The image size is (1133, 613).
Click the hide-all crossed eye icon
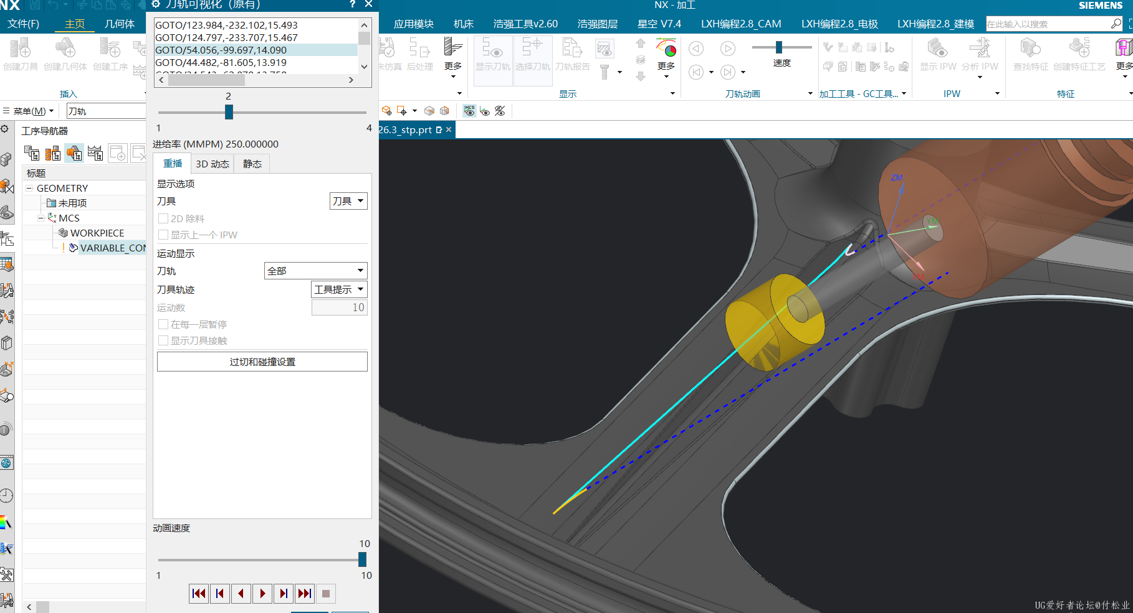click(500, 111)
